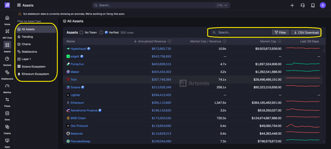Click the Market Cap info icon

pos(280,42)
